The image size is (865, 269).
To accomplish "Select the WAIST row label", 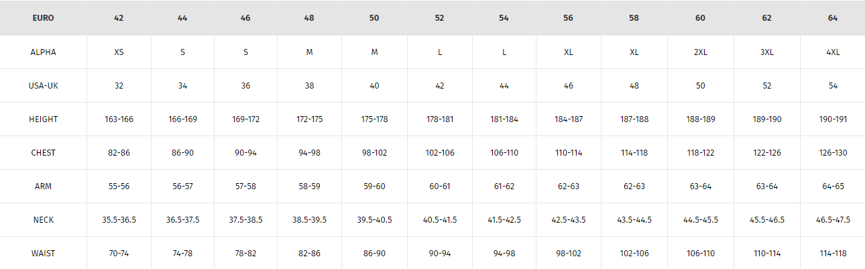I will [x=43, y=254].
